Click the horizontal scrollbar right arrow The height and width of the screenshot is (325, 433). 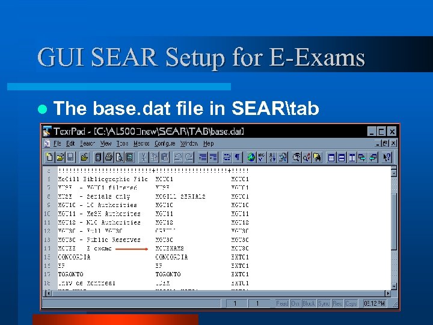(x=388, y=293)
